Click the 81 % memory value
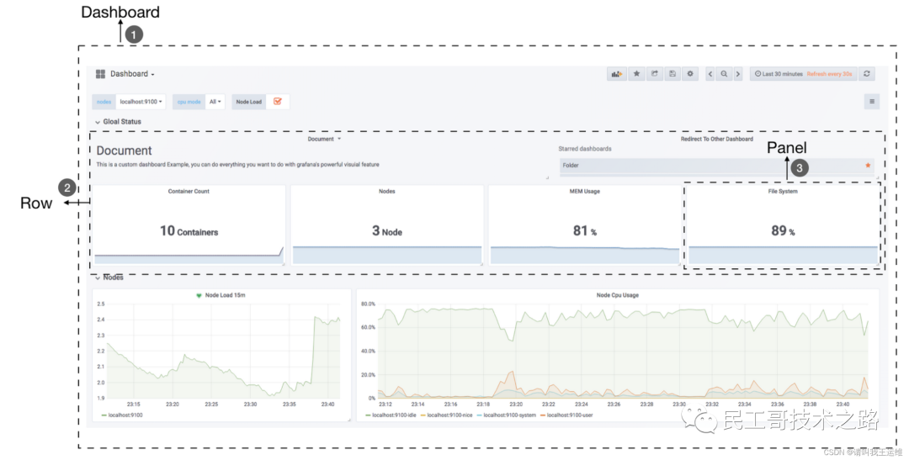 pos(585,231)
